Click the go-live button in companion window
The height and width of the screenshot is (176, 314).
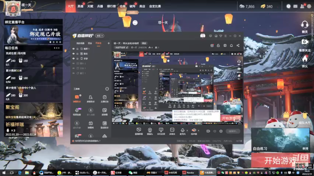click(x=233, y=131)
